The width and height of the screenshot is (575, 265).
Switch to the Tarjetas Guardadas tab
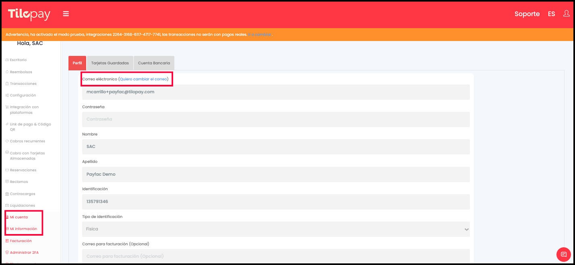110,63
